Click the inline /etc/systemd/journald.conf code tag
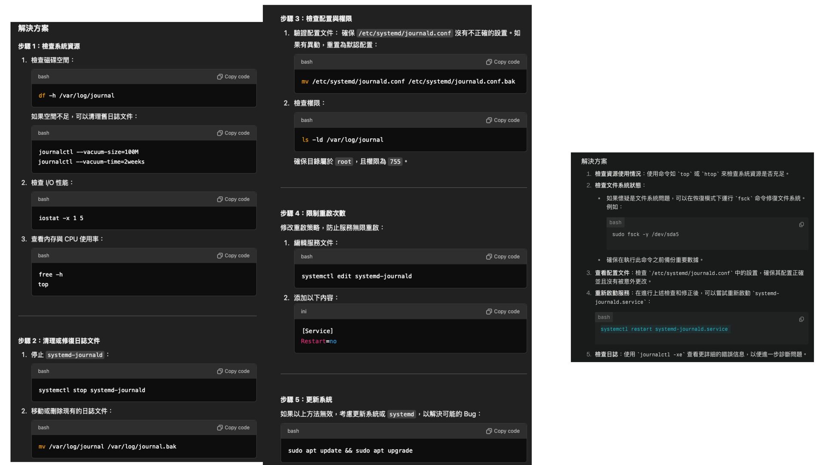 click(x=404, y=33)
